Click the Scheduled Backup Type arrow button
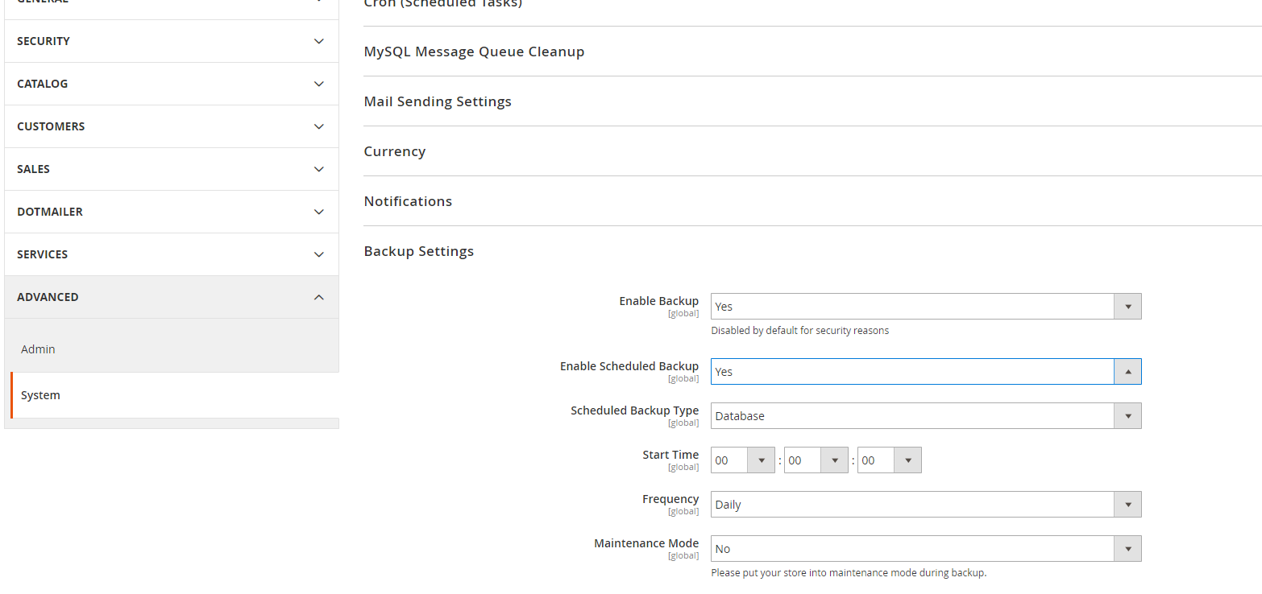Screen dimensions: 1262x594 [1127, 416]
